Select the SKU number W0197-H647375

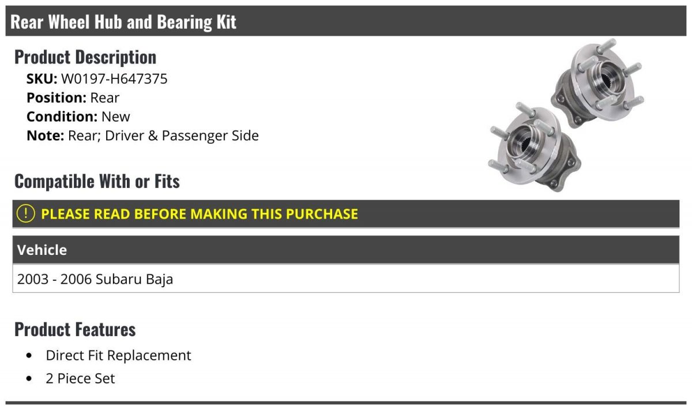(x=114, y=78)
